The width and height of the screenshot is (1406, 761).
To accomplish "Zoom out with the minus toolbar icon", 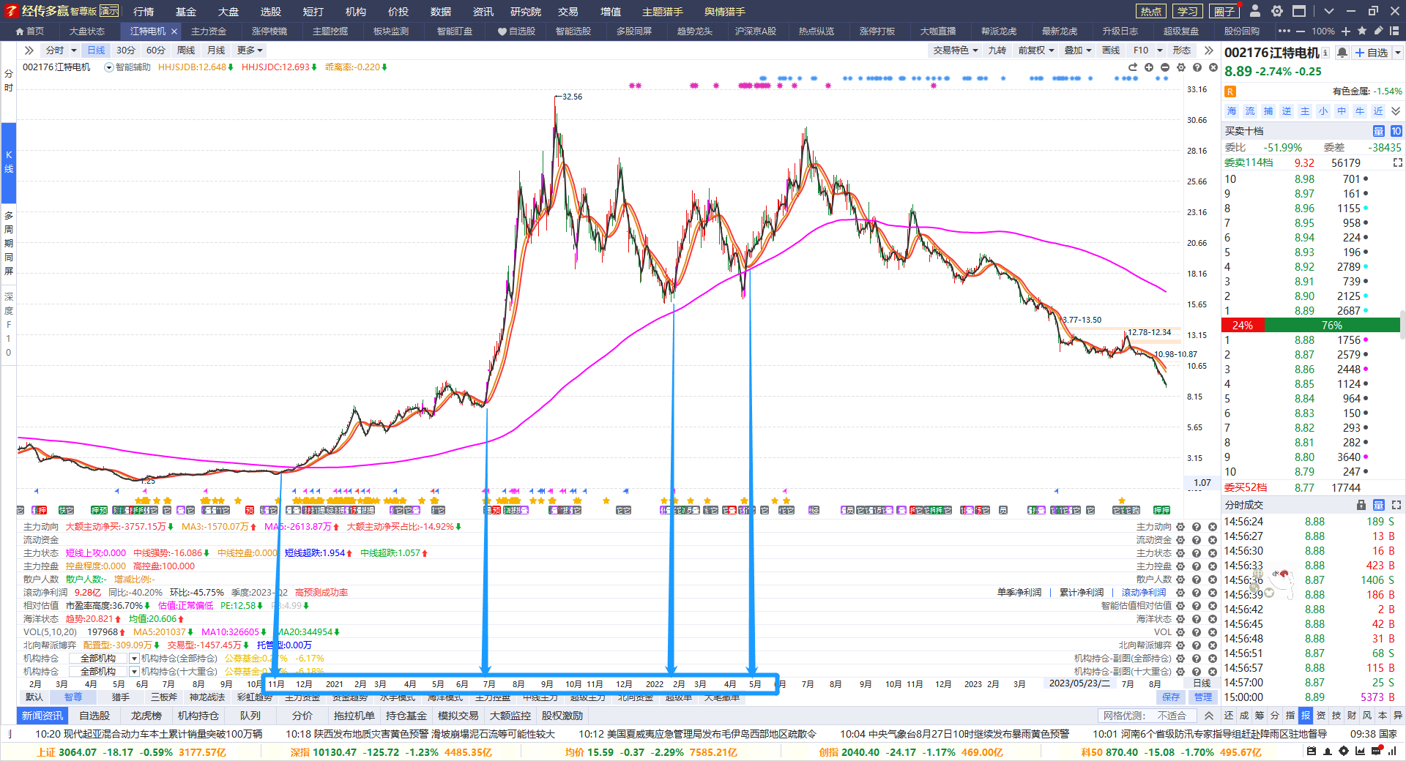I will tap(1301, 31).
